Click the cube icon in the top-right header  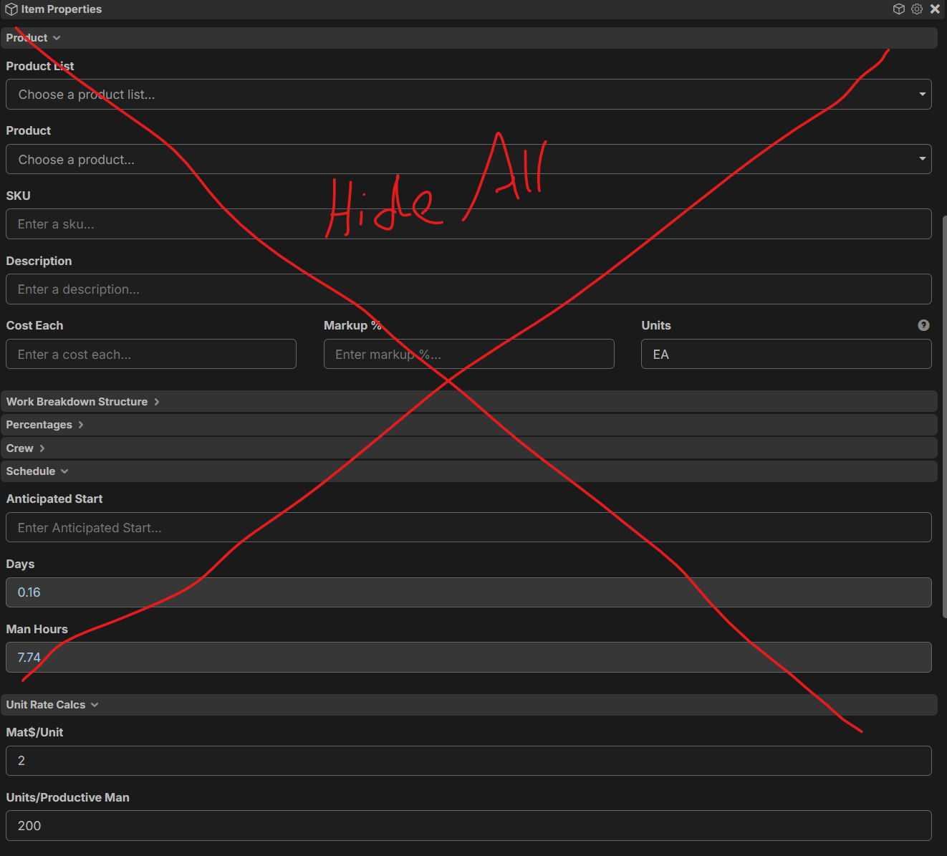(x=898, y=9)
